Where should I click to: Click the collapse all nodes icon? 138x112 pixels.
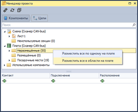coord(19,10)
